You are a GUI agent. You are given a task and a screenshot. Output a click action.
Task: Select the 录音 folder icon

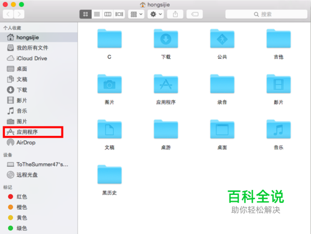click(x=222, y=84)
